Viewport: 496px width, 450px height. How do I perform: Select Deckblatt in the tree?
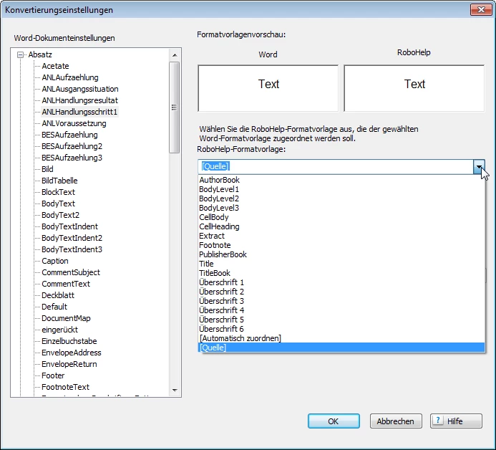[x=58, y=295]
